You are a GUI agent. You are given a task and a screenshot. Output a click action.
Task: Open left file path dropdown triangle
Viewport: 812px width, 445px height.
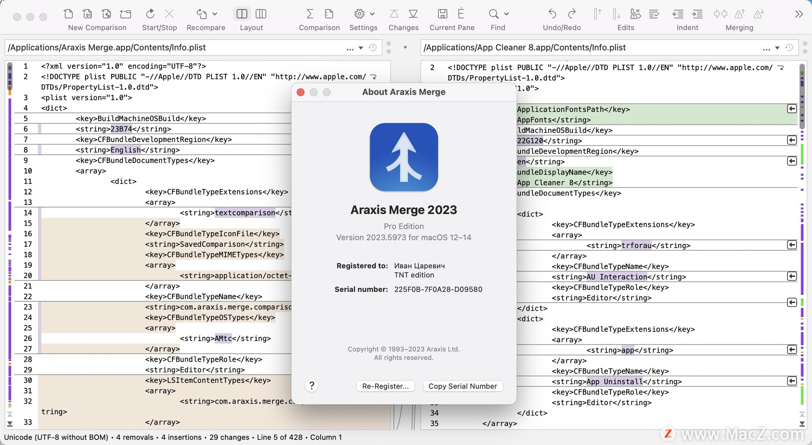click(361, 48)
